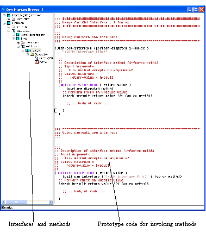The height and width of the screenshot is (233, 206).
Task: Click the first 'return-value - hresult' comment line
Action: pos(92,78)
